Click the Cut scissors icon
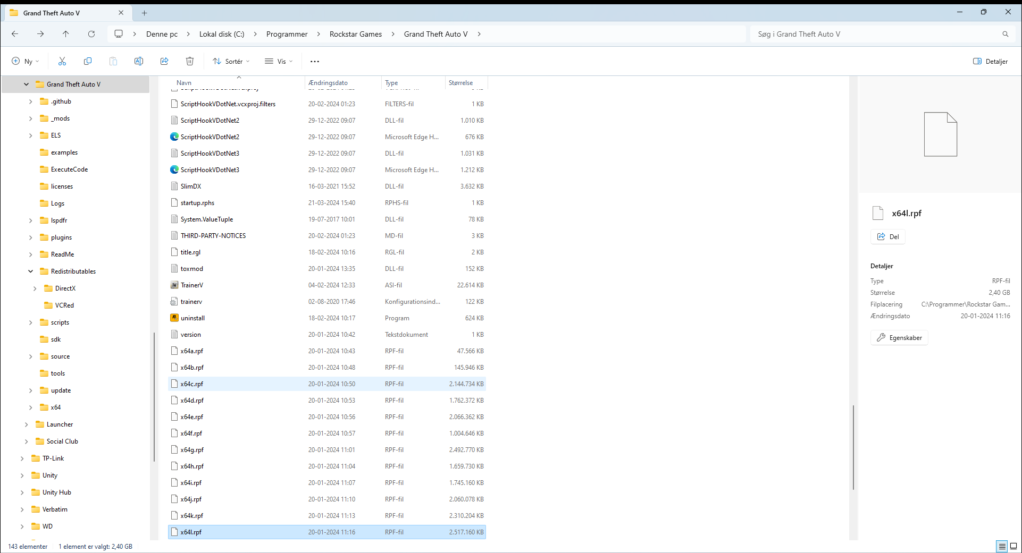 click(62, 61)
